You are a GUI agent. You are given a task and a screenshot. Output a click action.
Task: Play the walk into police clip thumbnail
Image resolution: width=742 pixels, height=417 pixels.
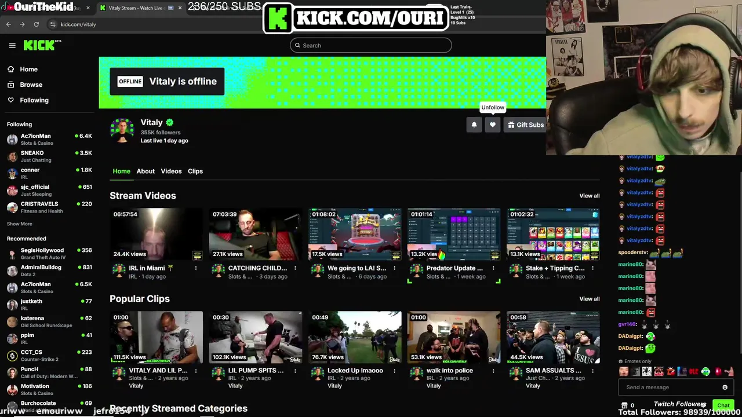tap(454, 338)
